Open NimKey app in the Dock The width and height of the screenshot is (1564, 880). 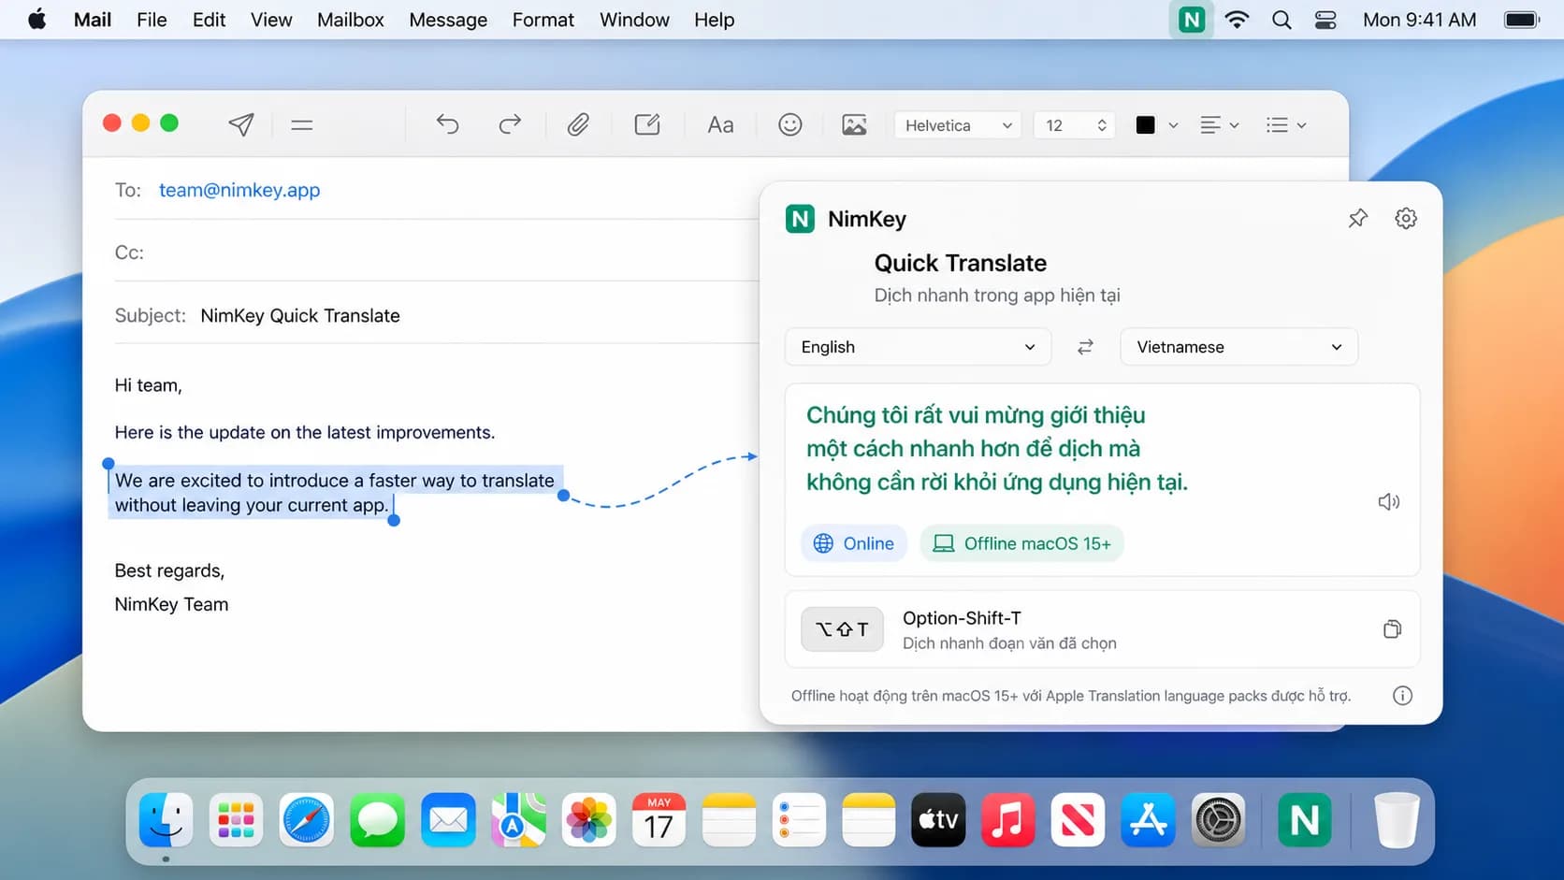[1305, 820]
